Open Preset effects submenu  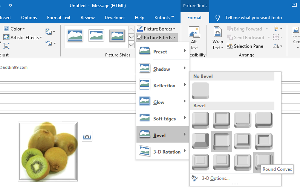163,51
